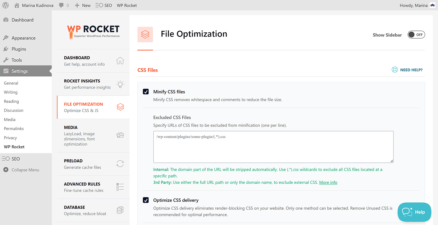
Task: Open the Dashboard menu in WordPress sidebar
Action: [26, 20]
